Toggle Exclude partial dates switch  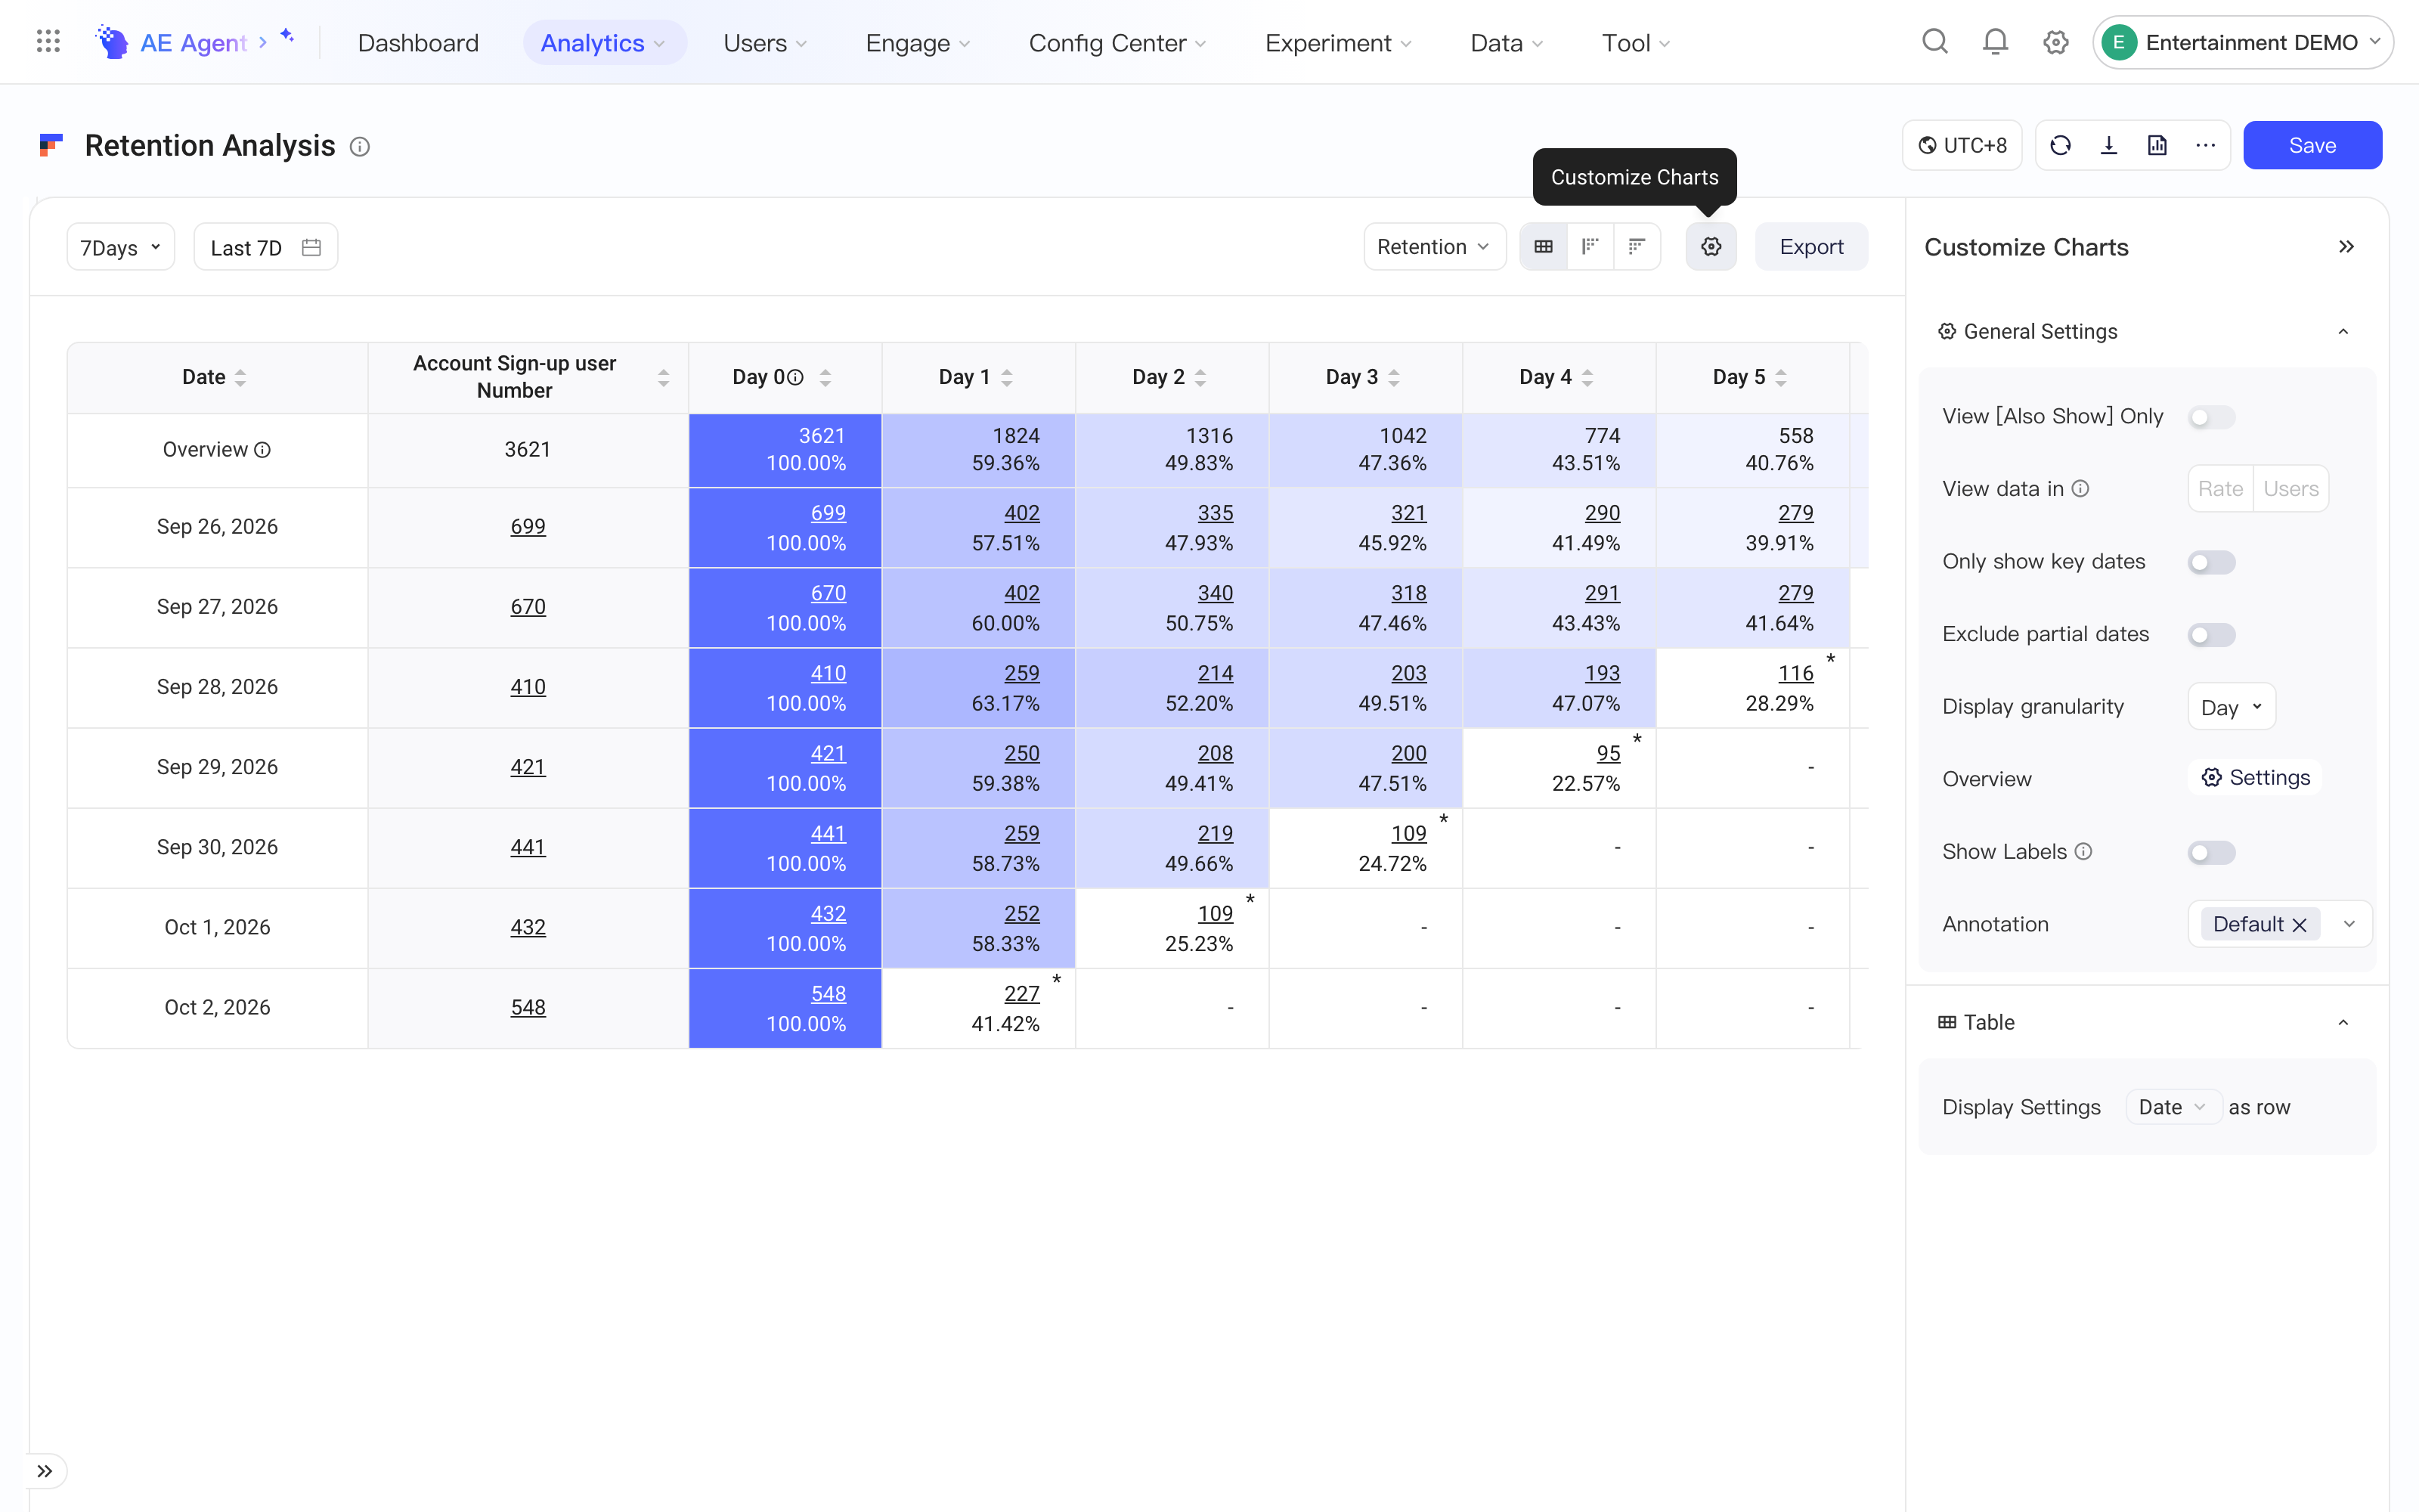[2211, 635]
